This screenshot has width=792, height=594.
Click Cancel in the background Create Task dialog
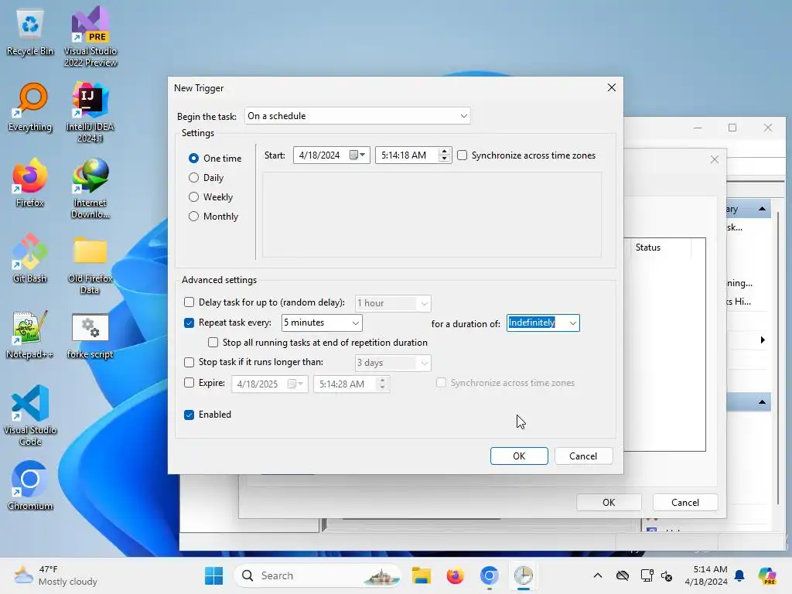point(685,503)
